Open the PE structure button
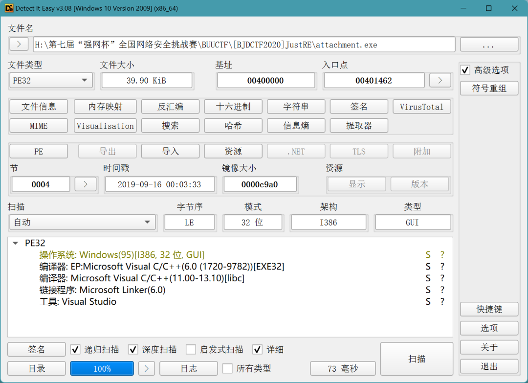The width and height of the screenshot is (528, 383). coord(39,151)
